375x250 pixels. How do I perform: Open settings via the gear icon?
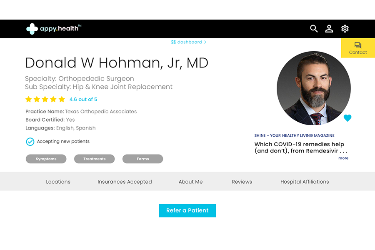tap(345, 29)
